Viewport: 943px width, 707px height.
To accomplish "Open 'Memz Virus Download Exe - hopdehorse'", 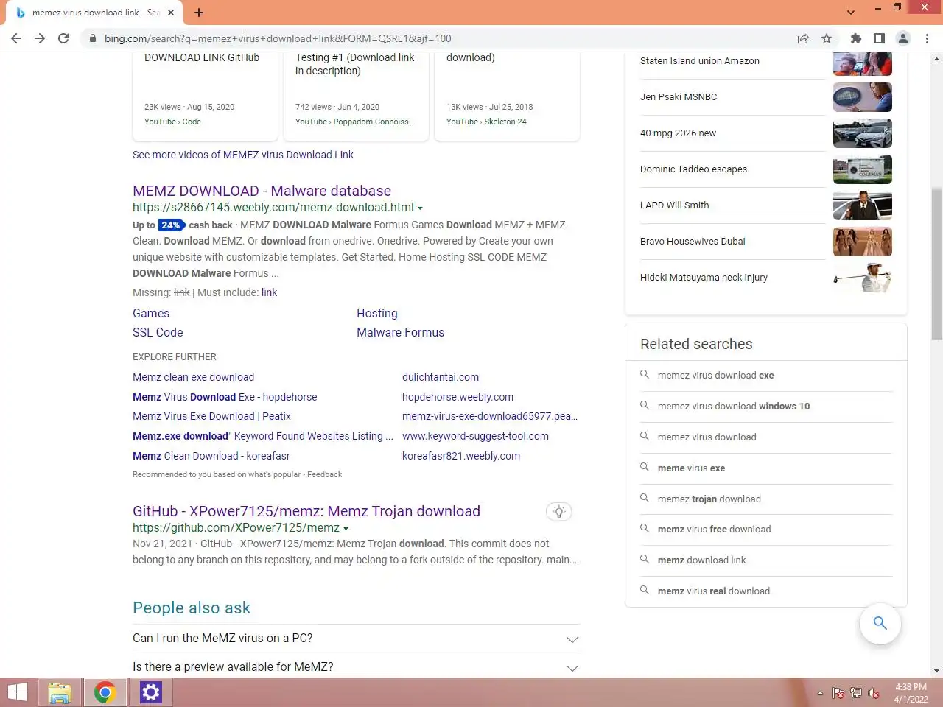I will 225,397.
